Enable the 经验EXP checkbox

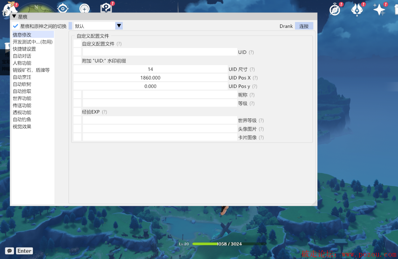pyautogui.click(x=77, y=112)
